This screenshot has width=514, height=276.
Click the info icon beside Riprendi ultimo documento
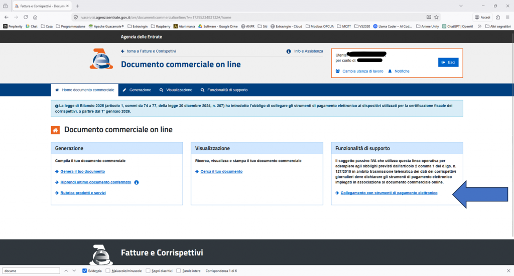[x=137, y=182]
